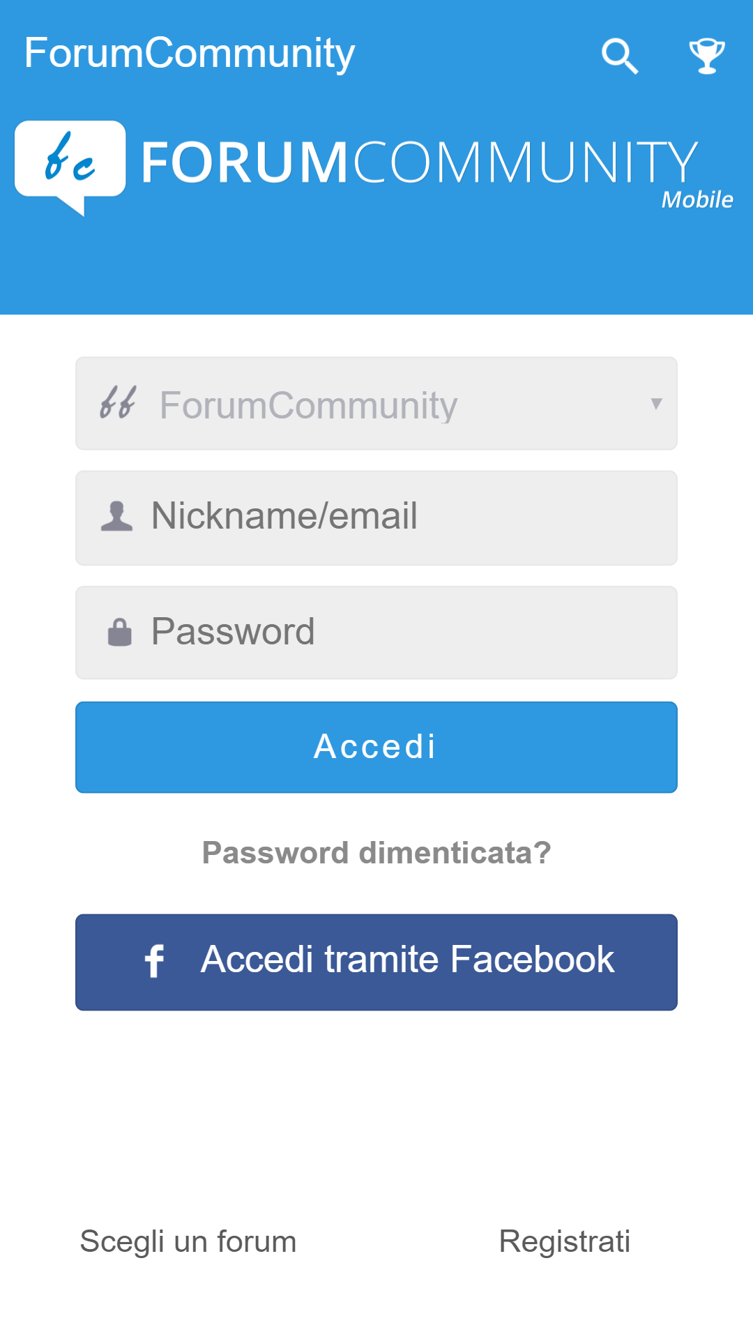Expand the ForumCommunity forum selector

376,403
